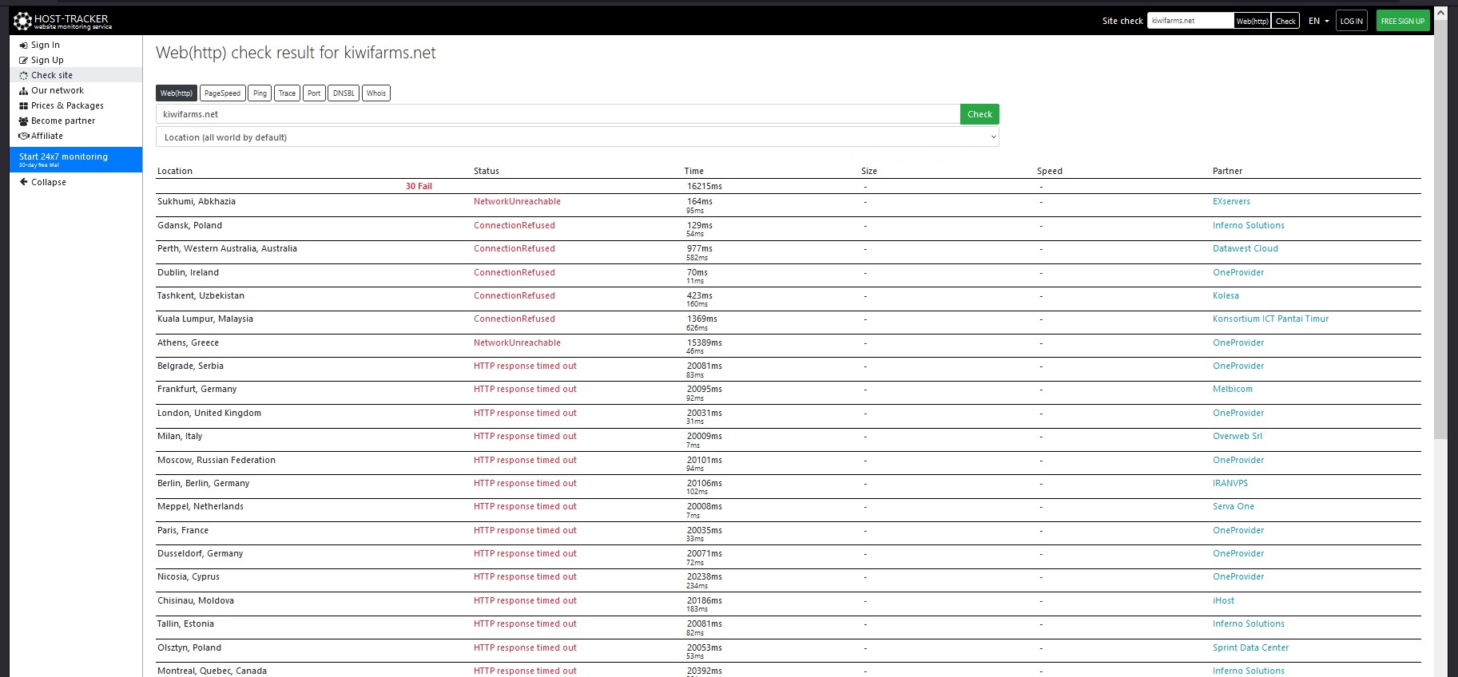Click the Location column header
Screen dimensions: 1458x677
coord(175,172)
